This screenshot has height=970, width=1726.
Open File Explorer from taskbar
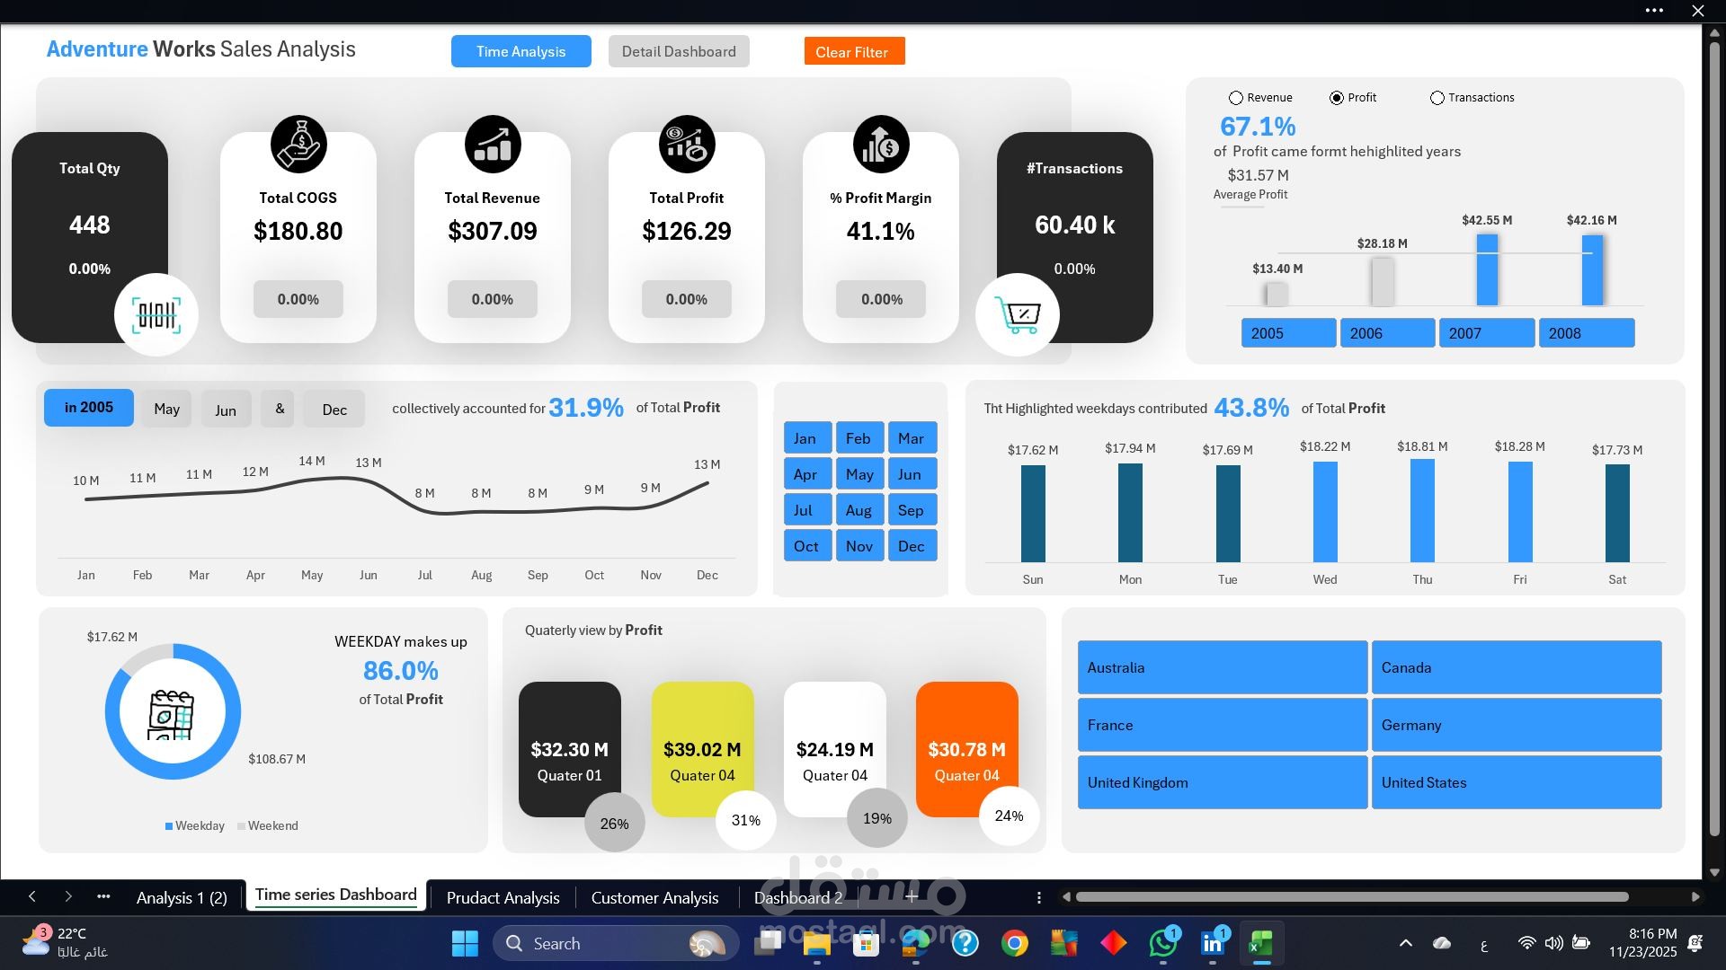816,944
